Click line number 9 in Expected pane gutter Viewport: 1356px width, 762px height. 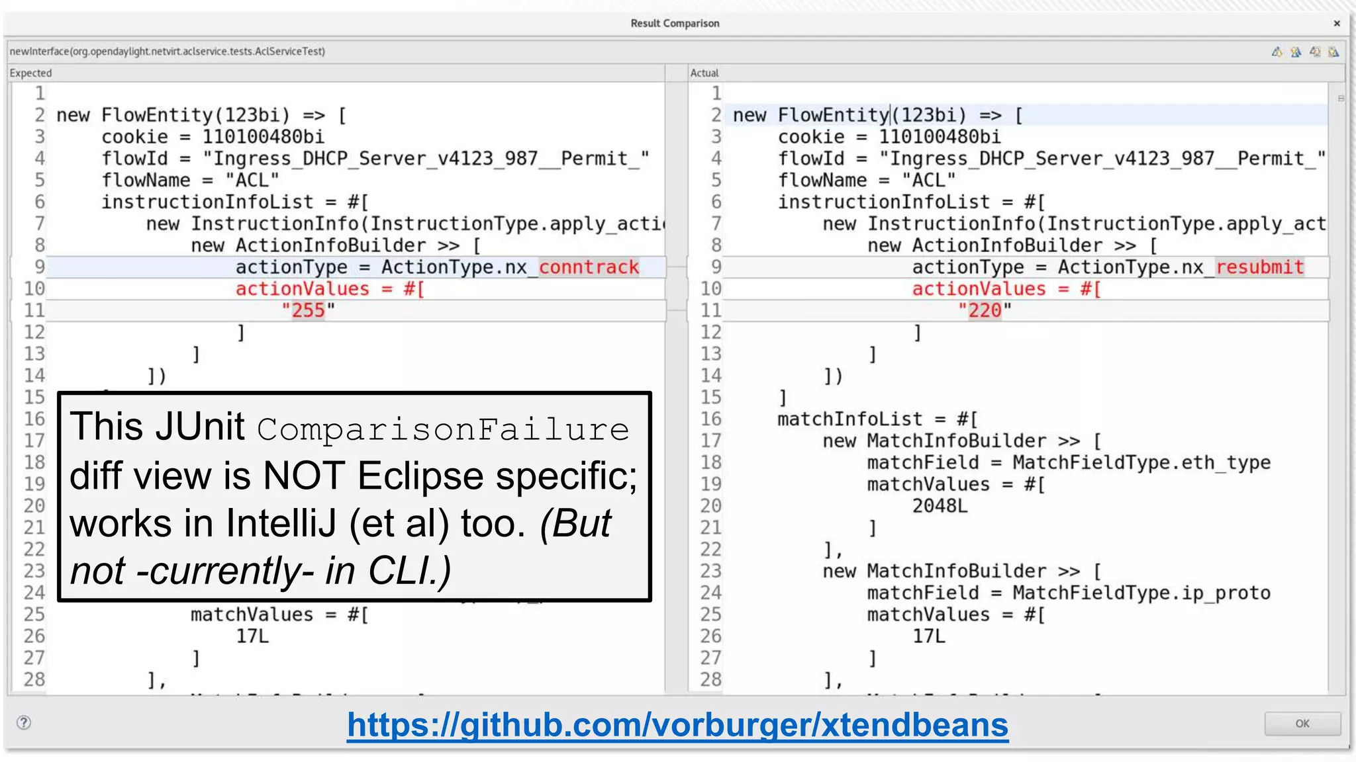39,267
